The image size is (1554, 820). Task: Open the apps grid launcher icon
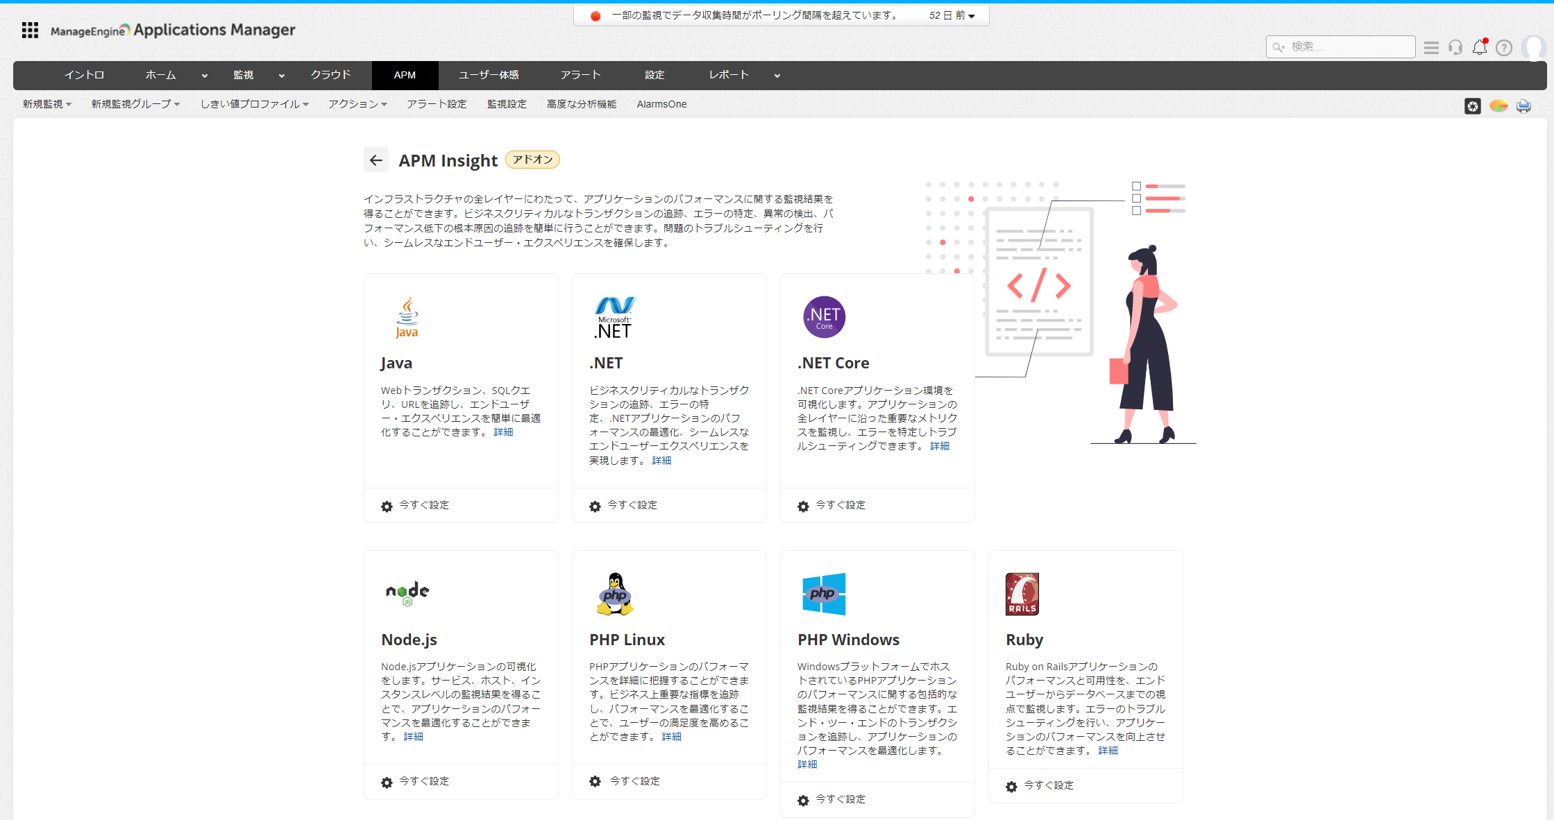click(30, 30)
